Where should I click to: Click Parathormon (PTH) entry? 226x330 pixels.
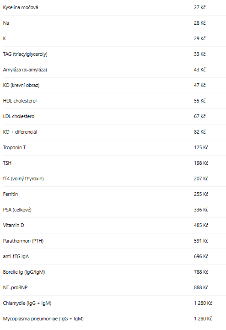114,241
